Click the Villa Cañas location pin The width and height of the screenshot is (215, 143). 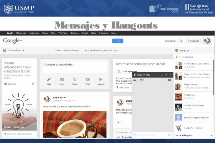pos(117,87)
